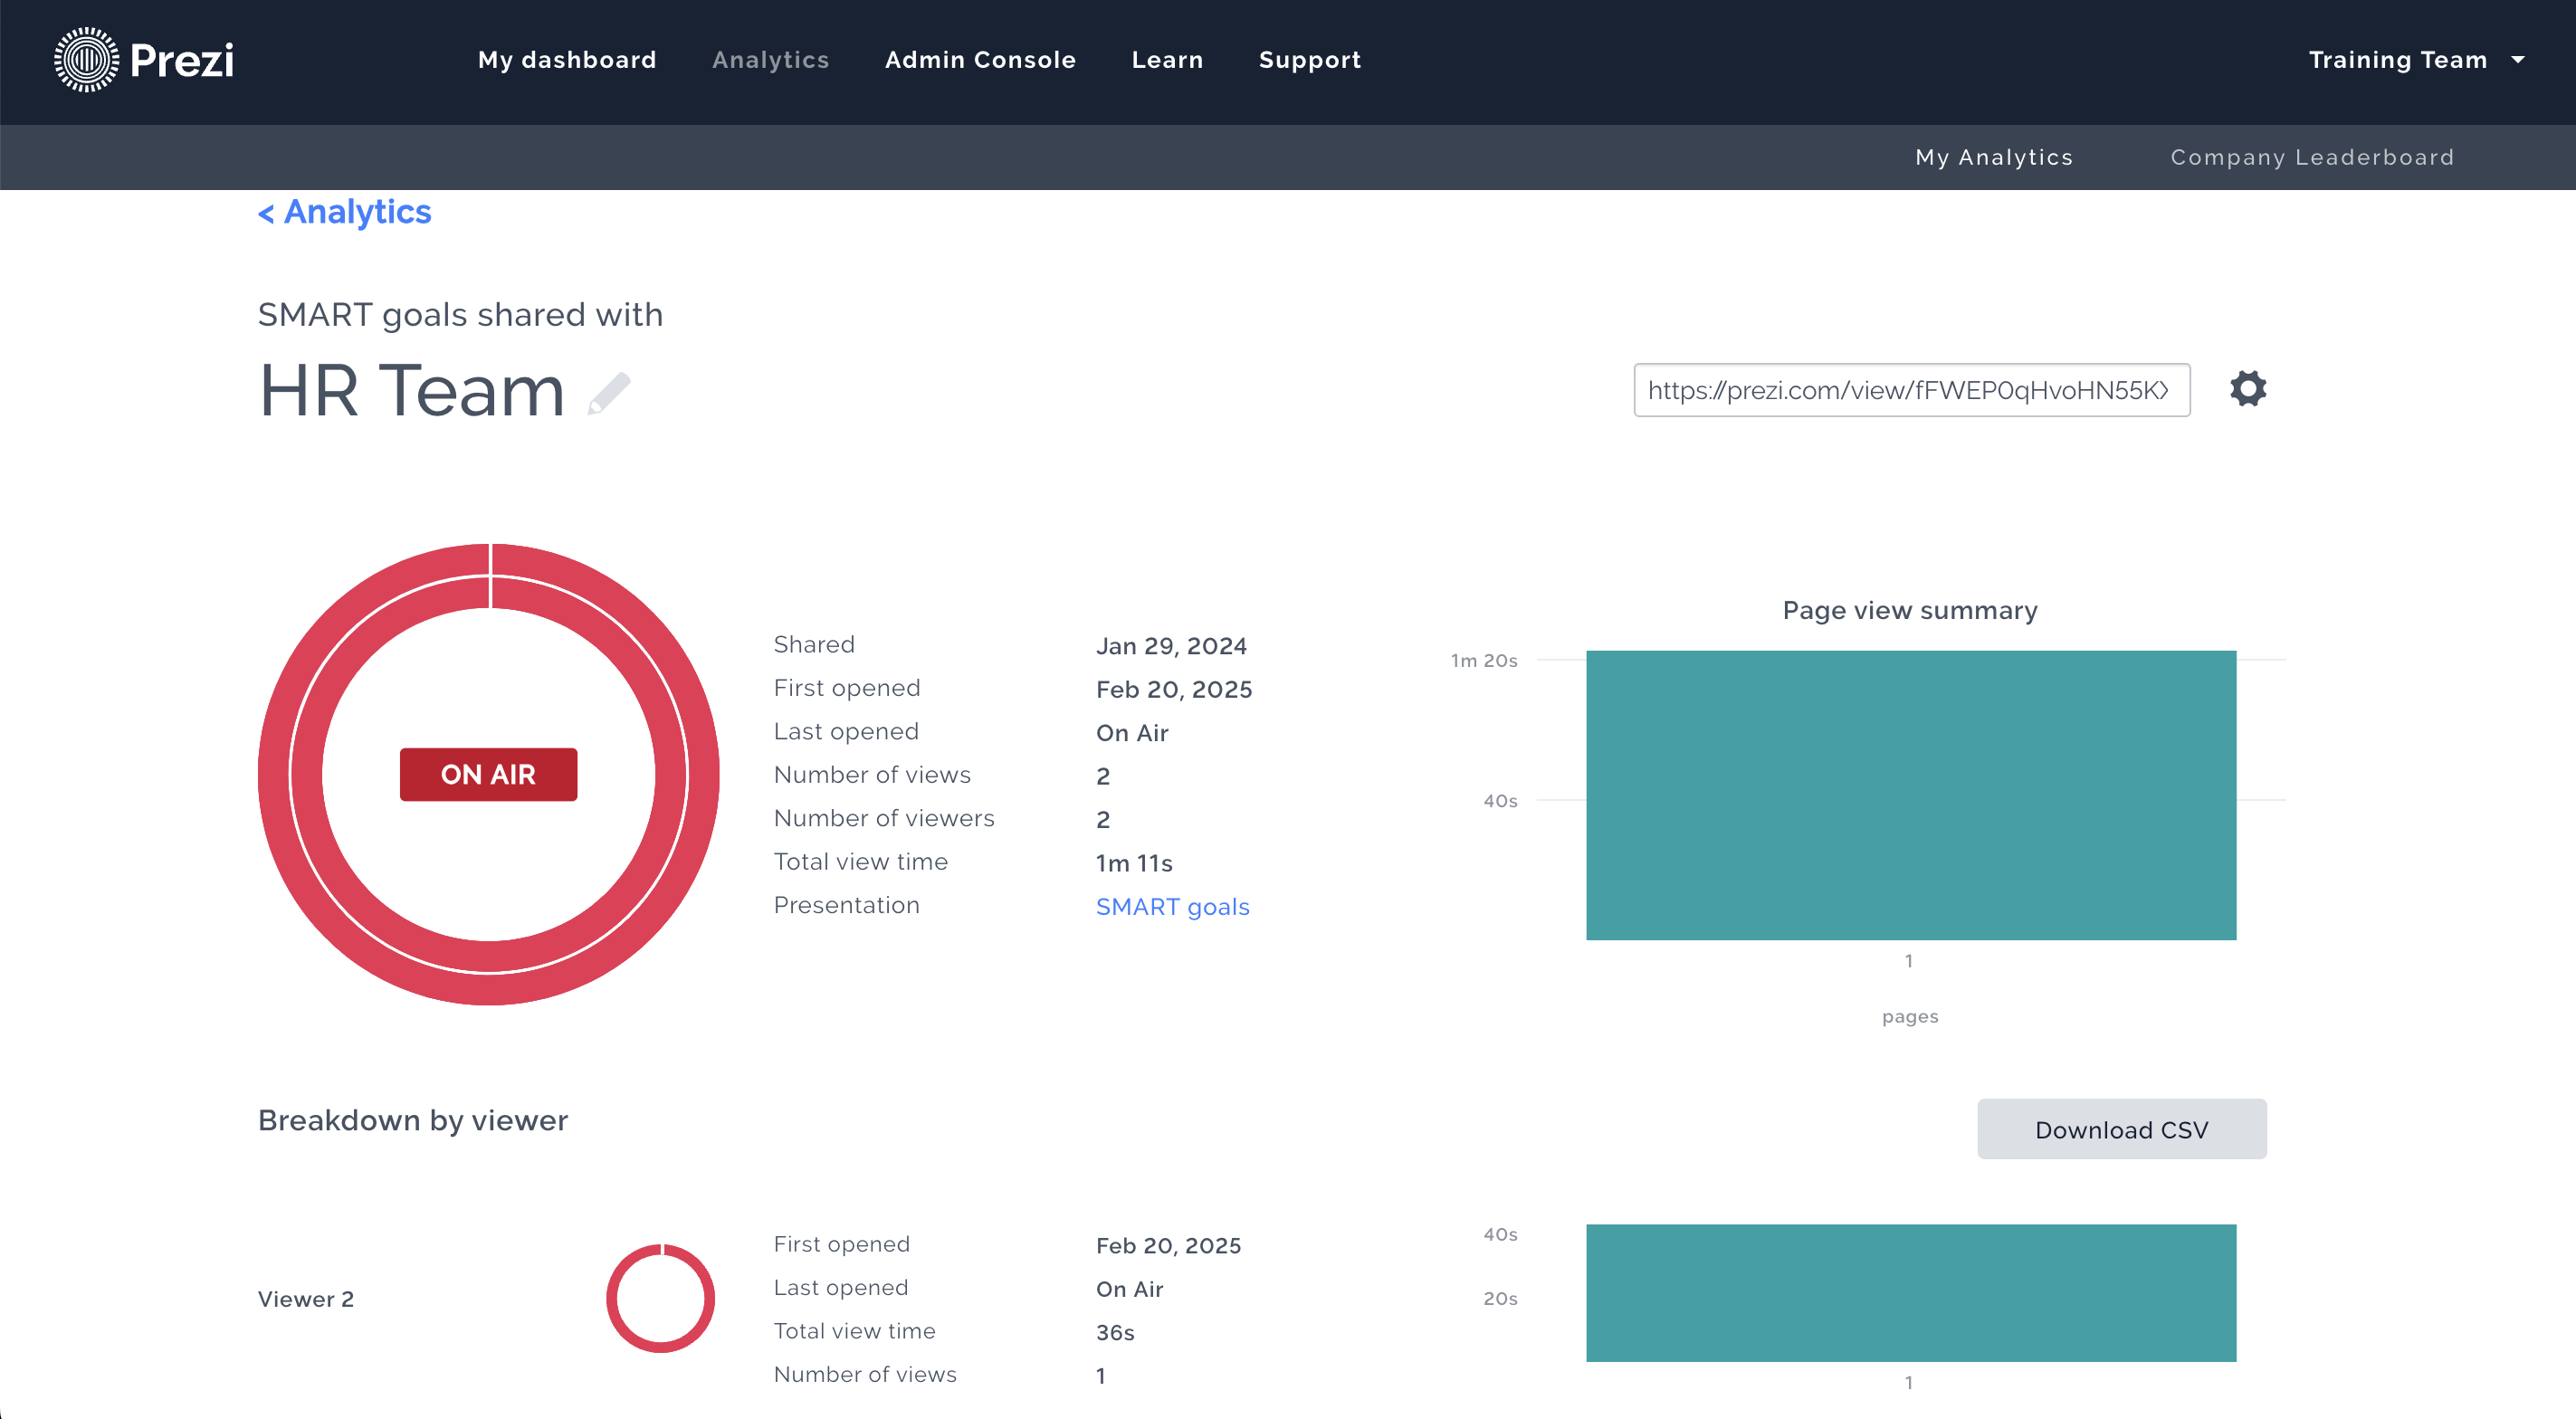Go back via the '< Analytics' link
This screenshot has height=1419, width=2576.
point(345,212)
